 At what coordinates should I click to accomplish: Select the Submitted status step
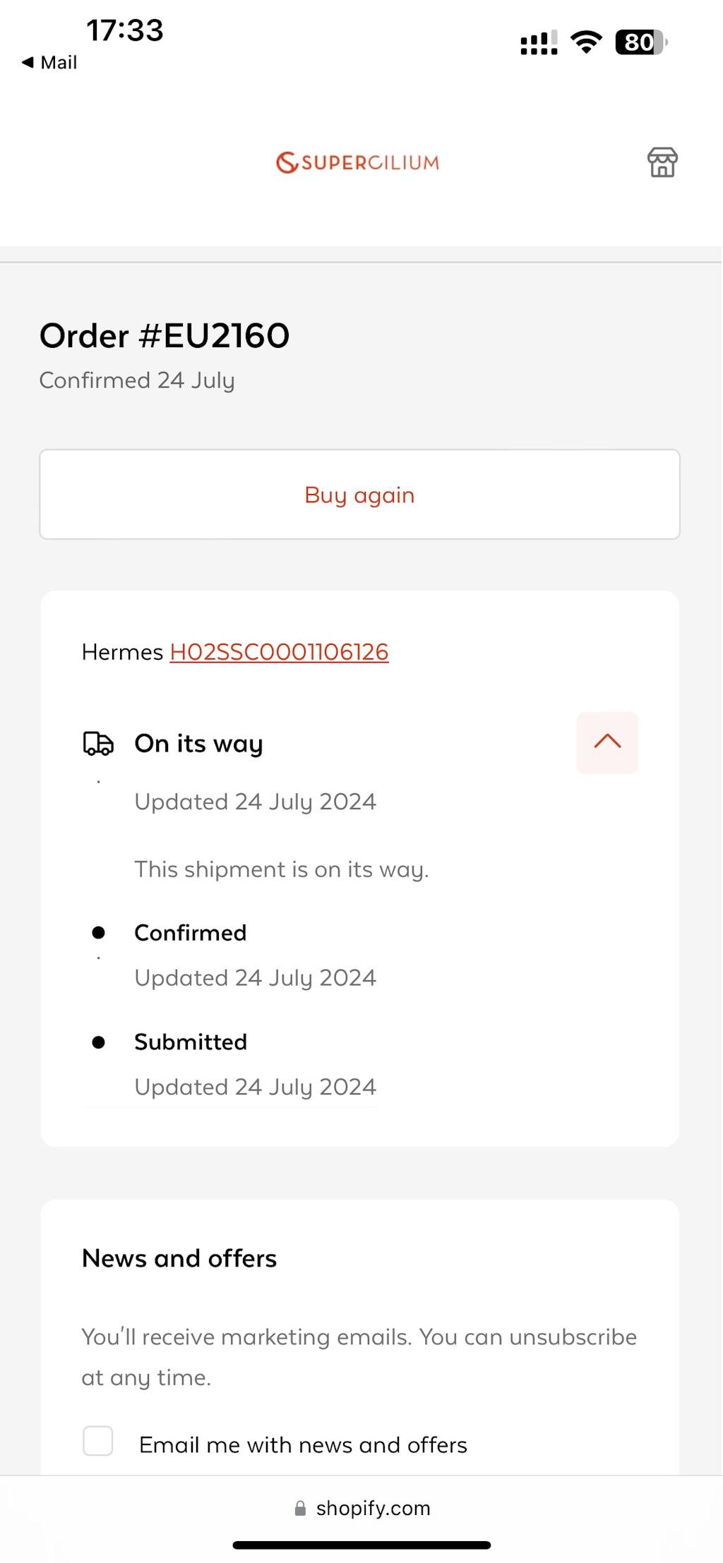pyautogui.click(x=190, y=1042)
